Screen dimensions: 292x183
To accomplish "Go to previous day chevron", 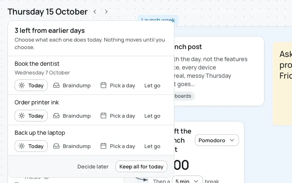I will tap(95, 12).
